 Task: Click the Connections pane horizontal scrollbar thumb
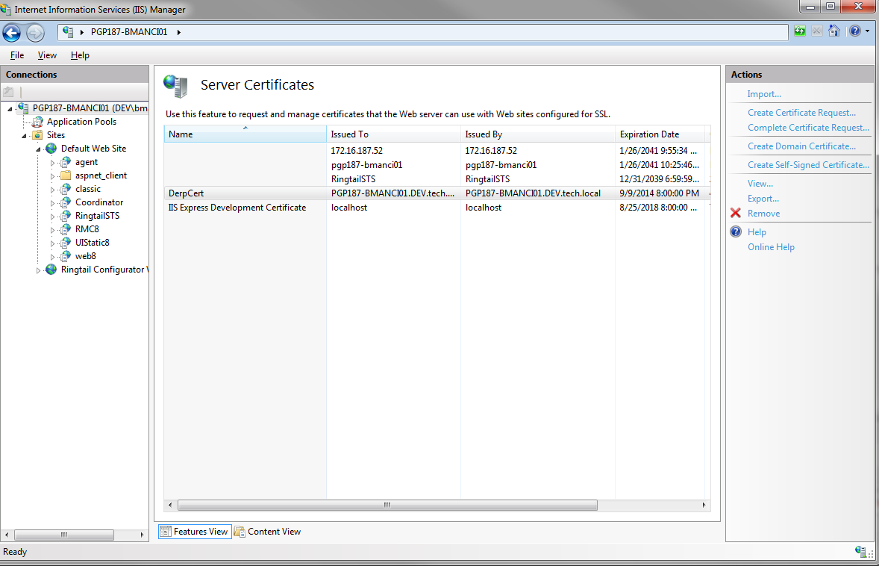point(64,535)
